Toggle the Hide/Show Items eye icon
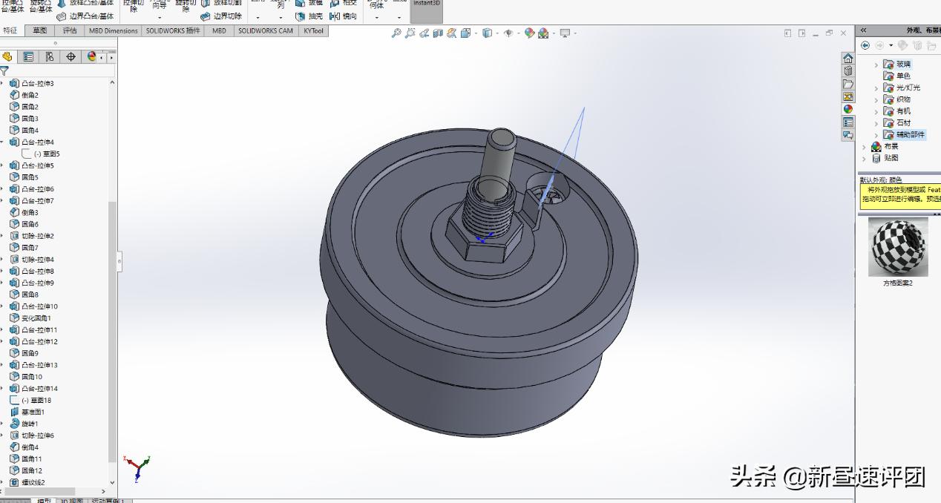The image size is (941, 503). pos(508,33)
